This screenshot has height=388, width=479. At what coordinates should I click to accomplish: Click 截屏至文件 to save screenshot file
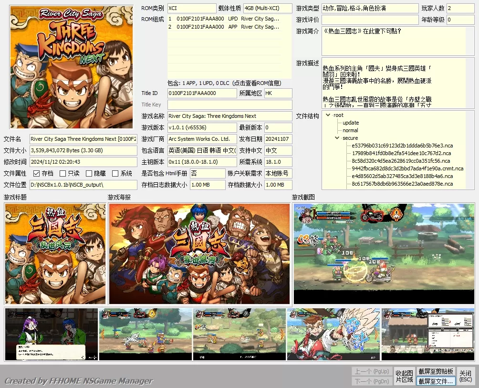coord(435,380)
